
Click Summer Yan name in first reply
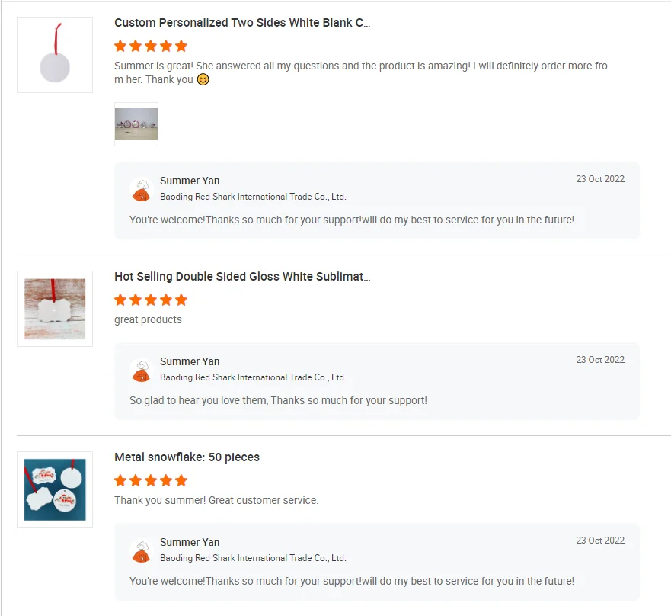point(190,181)
